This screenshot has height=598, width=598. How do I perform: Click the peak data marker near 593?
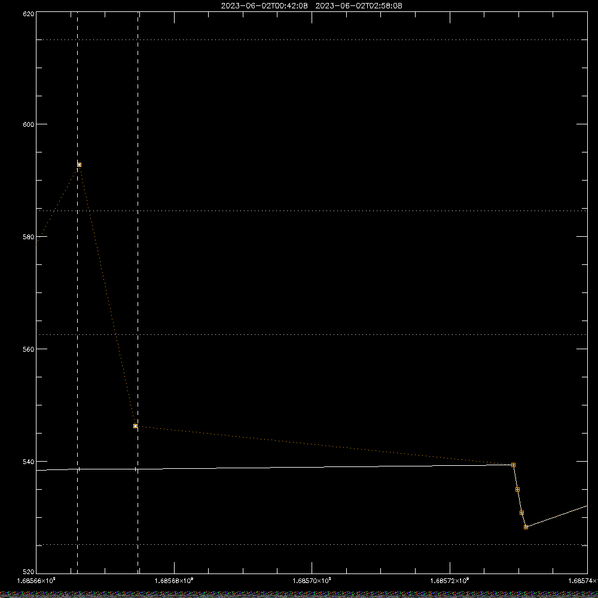click(x=80, y=165)
